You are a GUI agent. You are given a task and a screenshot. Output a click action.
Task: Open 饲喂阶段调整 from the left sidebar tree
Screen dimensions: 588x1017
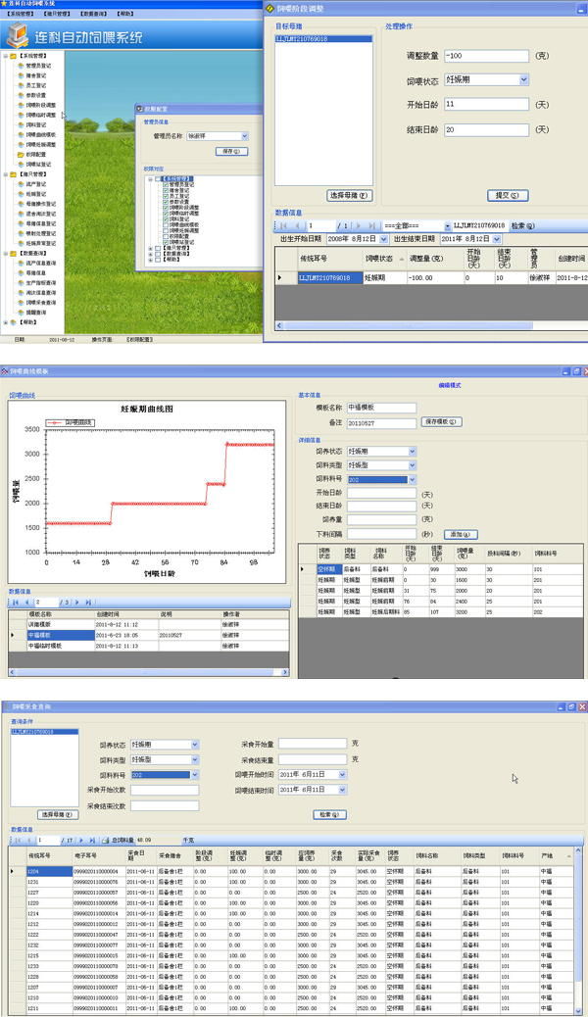point(41,104)
